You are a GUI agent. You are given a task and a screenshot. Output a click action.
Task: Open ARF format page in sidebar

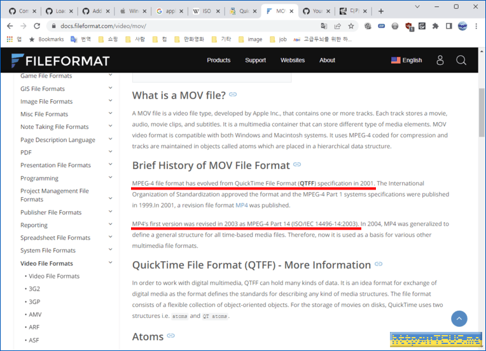tap(34, 327)
